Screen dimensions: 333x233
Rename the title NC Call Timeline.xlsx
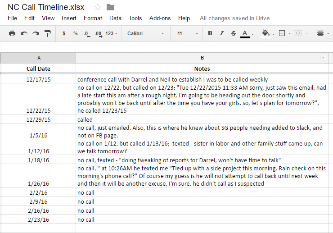46,7
